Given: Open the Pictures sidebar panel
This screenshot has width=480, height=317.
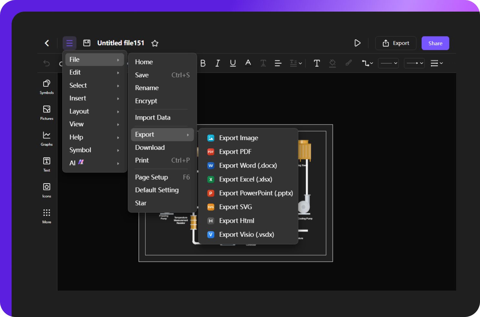Looking at the screenshot, I should point(47,113).
